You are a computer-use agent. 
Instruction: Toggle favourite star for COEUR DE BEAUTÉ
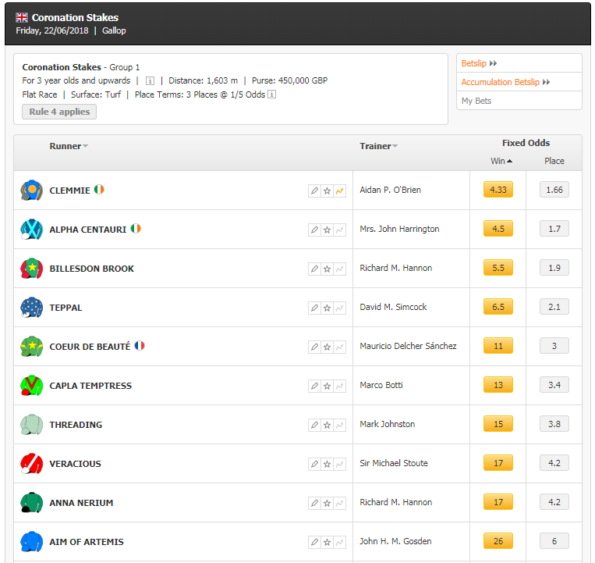pyautogui.click(x=327, y=347)
